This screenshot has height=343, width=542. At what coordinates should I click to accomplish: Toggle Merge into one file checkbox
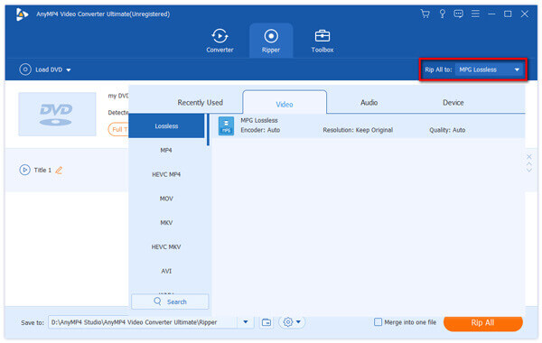coord(378,322)
